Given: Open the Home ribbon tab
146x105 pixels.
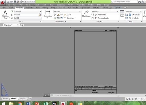Looking at the screenshot, I should tap(4, 8).
